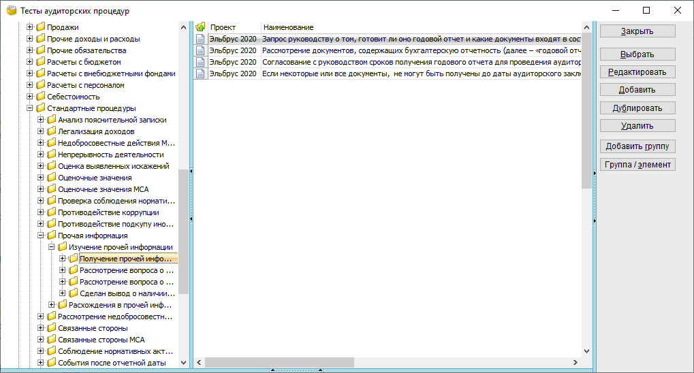This screenshot has width=694, height=373.
Task: Select Оценка выявленных искажений tree item
Action: pyautogui.click(x=113, y=166)
